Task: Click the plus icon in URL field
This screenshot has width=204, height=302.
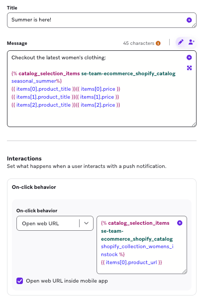Action: [x=180, y=223]
